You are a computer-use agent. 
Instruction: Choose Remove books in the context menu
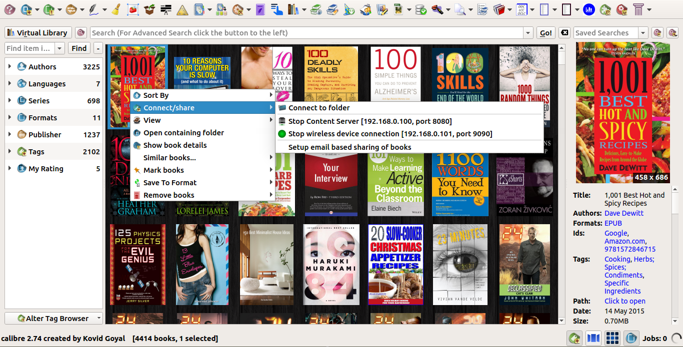pos(202,195)
